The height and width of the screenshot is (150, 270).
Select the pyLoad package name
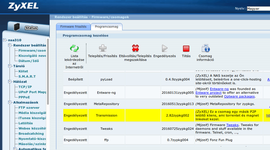tap(107, 79)
